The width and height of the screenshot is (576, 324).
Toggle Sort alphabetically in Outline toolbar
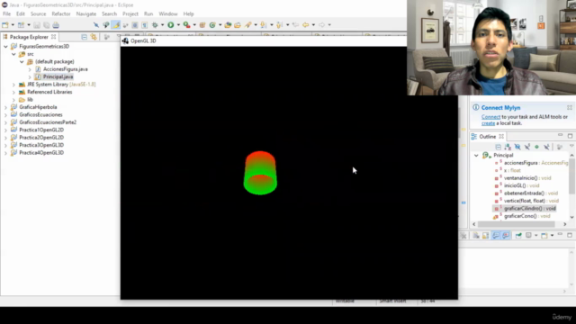tap(508, 147)
